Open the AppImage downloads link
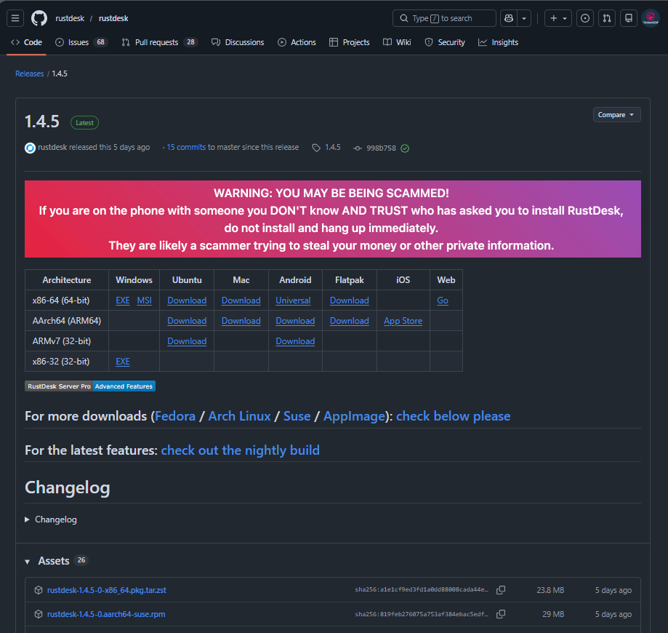Screen dimensions: 668x633 pos(355,416)
